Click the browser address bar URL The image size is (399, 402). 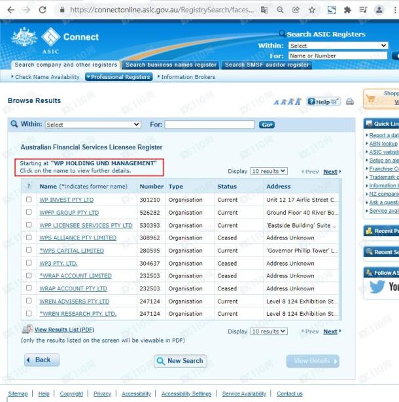(162, 10)
